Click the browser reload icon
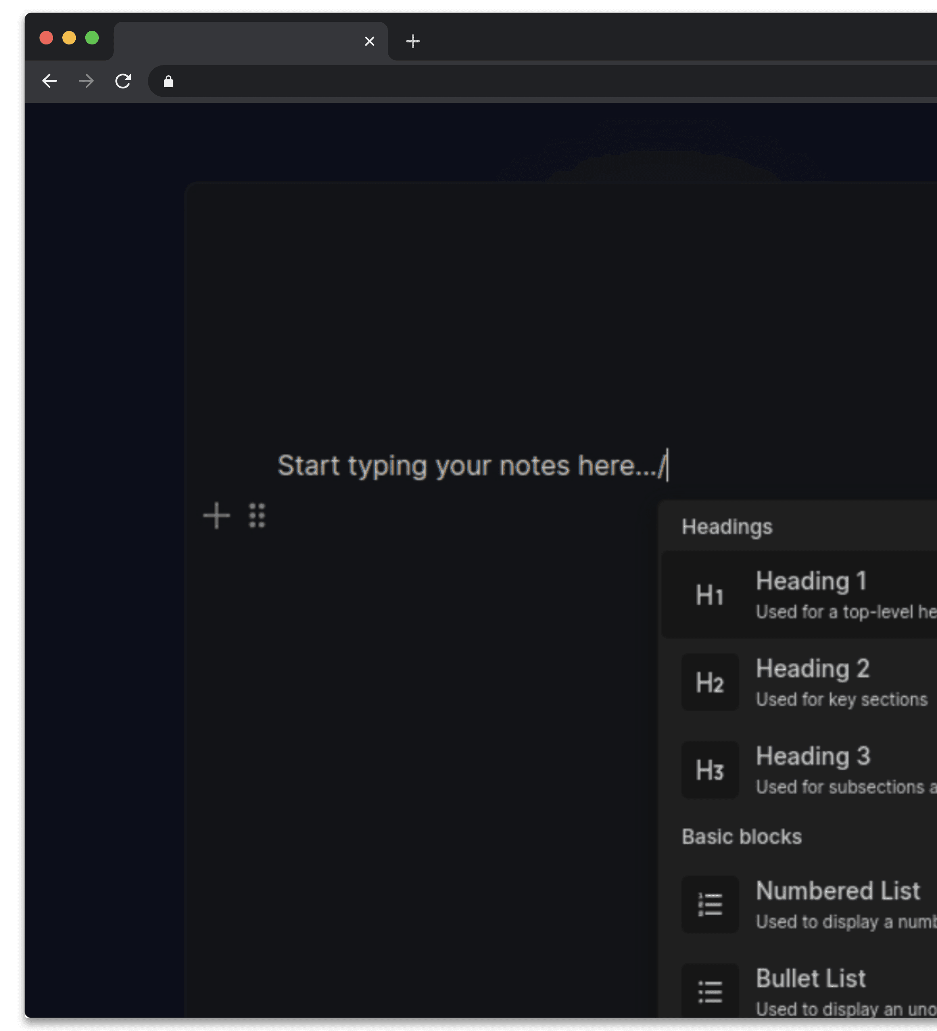Image resolution: width=937 pixels, height=1031 pixels. (123, 81)
